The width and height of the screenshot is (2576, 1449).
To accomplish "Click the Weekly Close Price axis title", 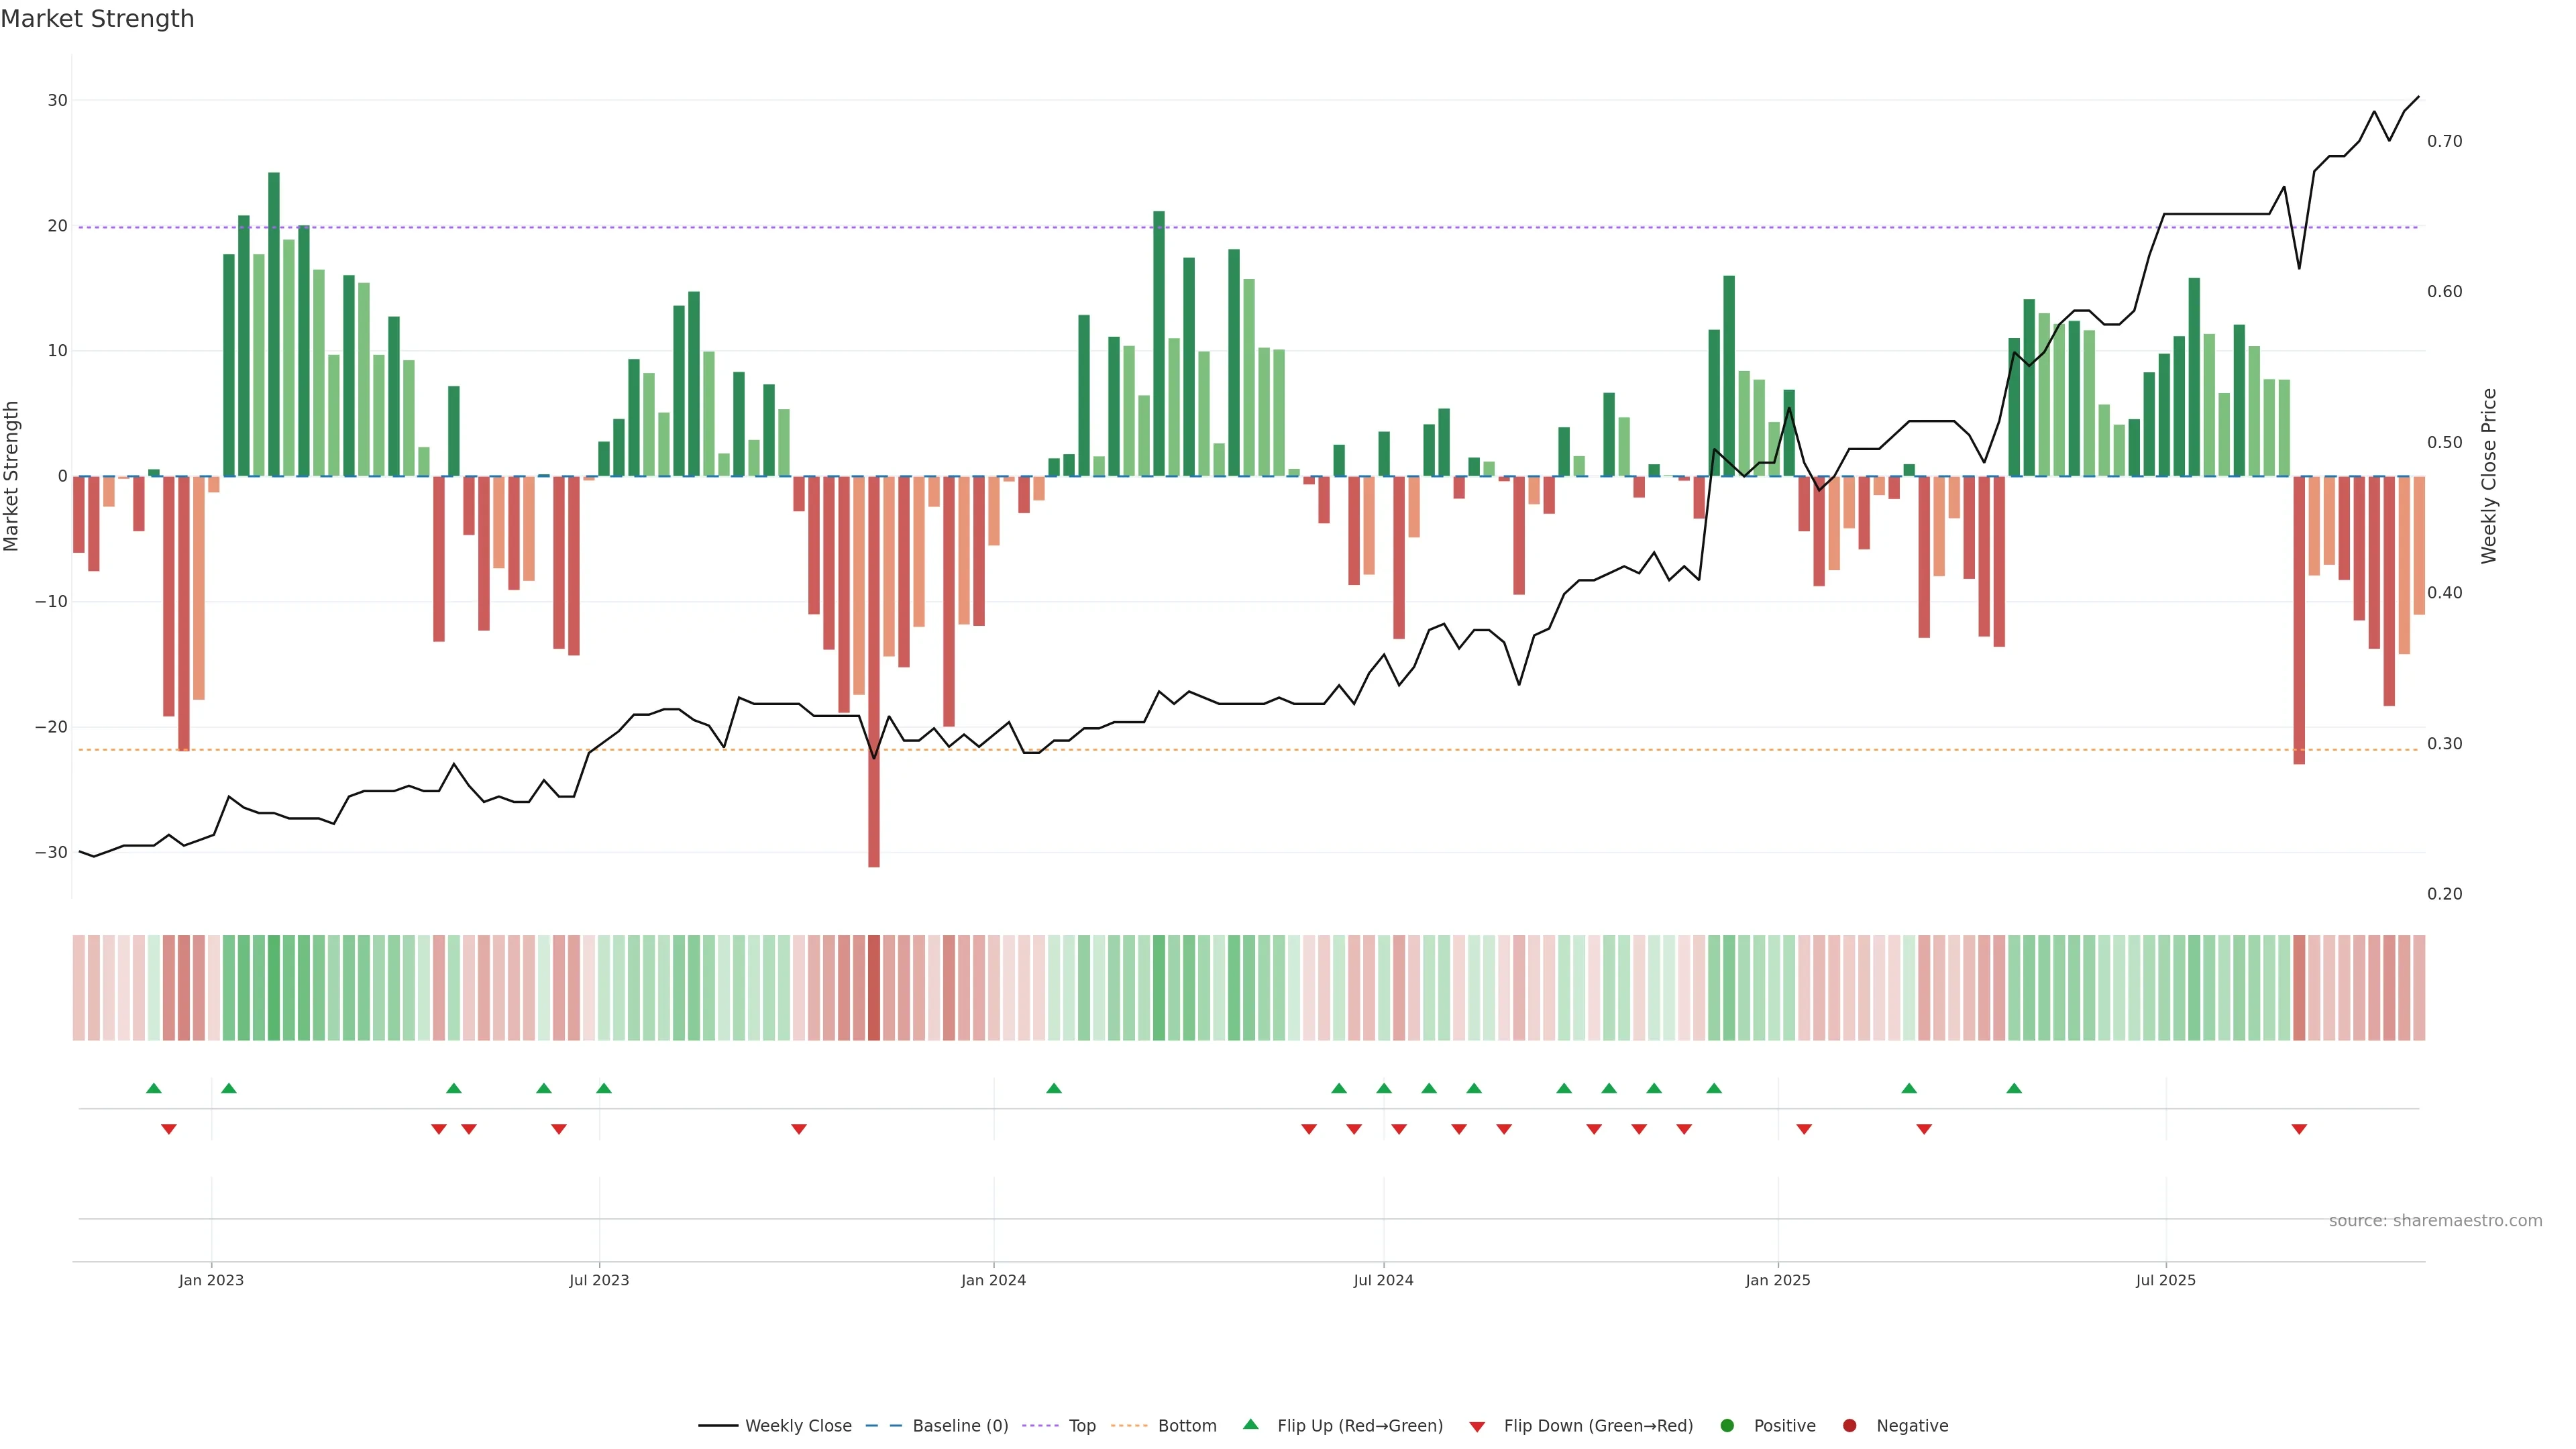I will [2489, 476].
